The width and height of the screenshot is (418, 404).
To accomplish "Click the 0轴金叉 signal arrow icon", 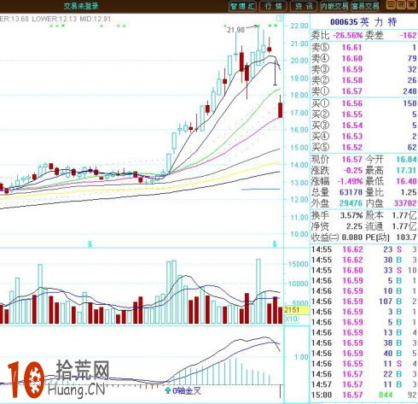I will click(168, 390).
